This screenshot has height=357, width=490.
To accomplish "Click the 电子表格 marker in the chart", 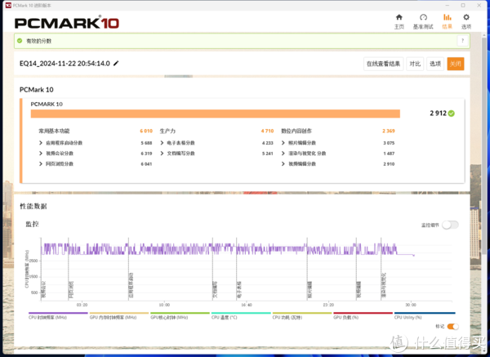I will (239, 289).
